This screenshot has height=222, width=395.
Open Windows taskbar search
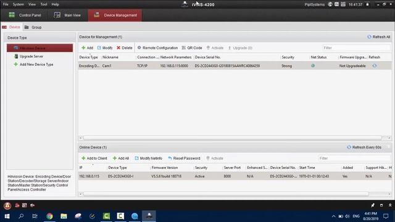21,216
